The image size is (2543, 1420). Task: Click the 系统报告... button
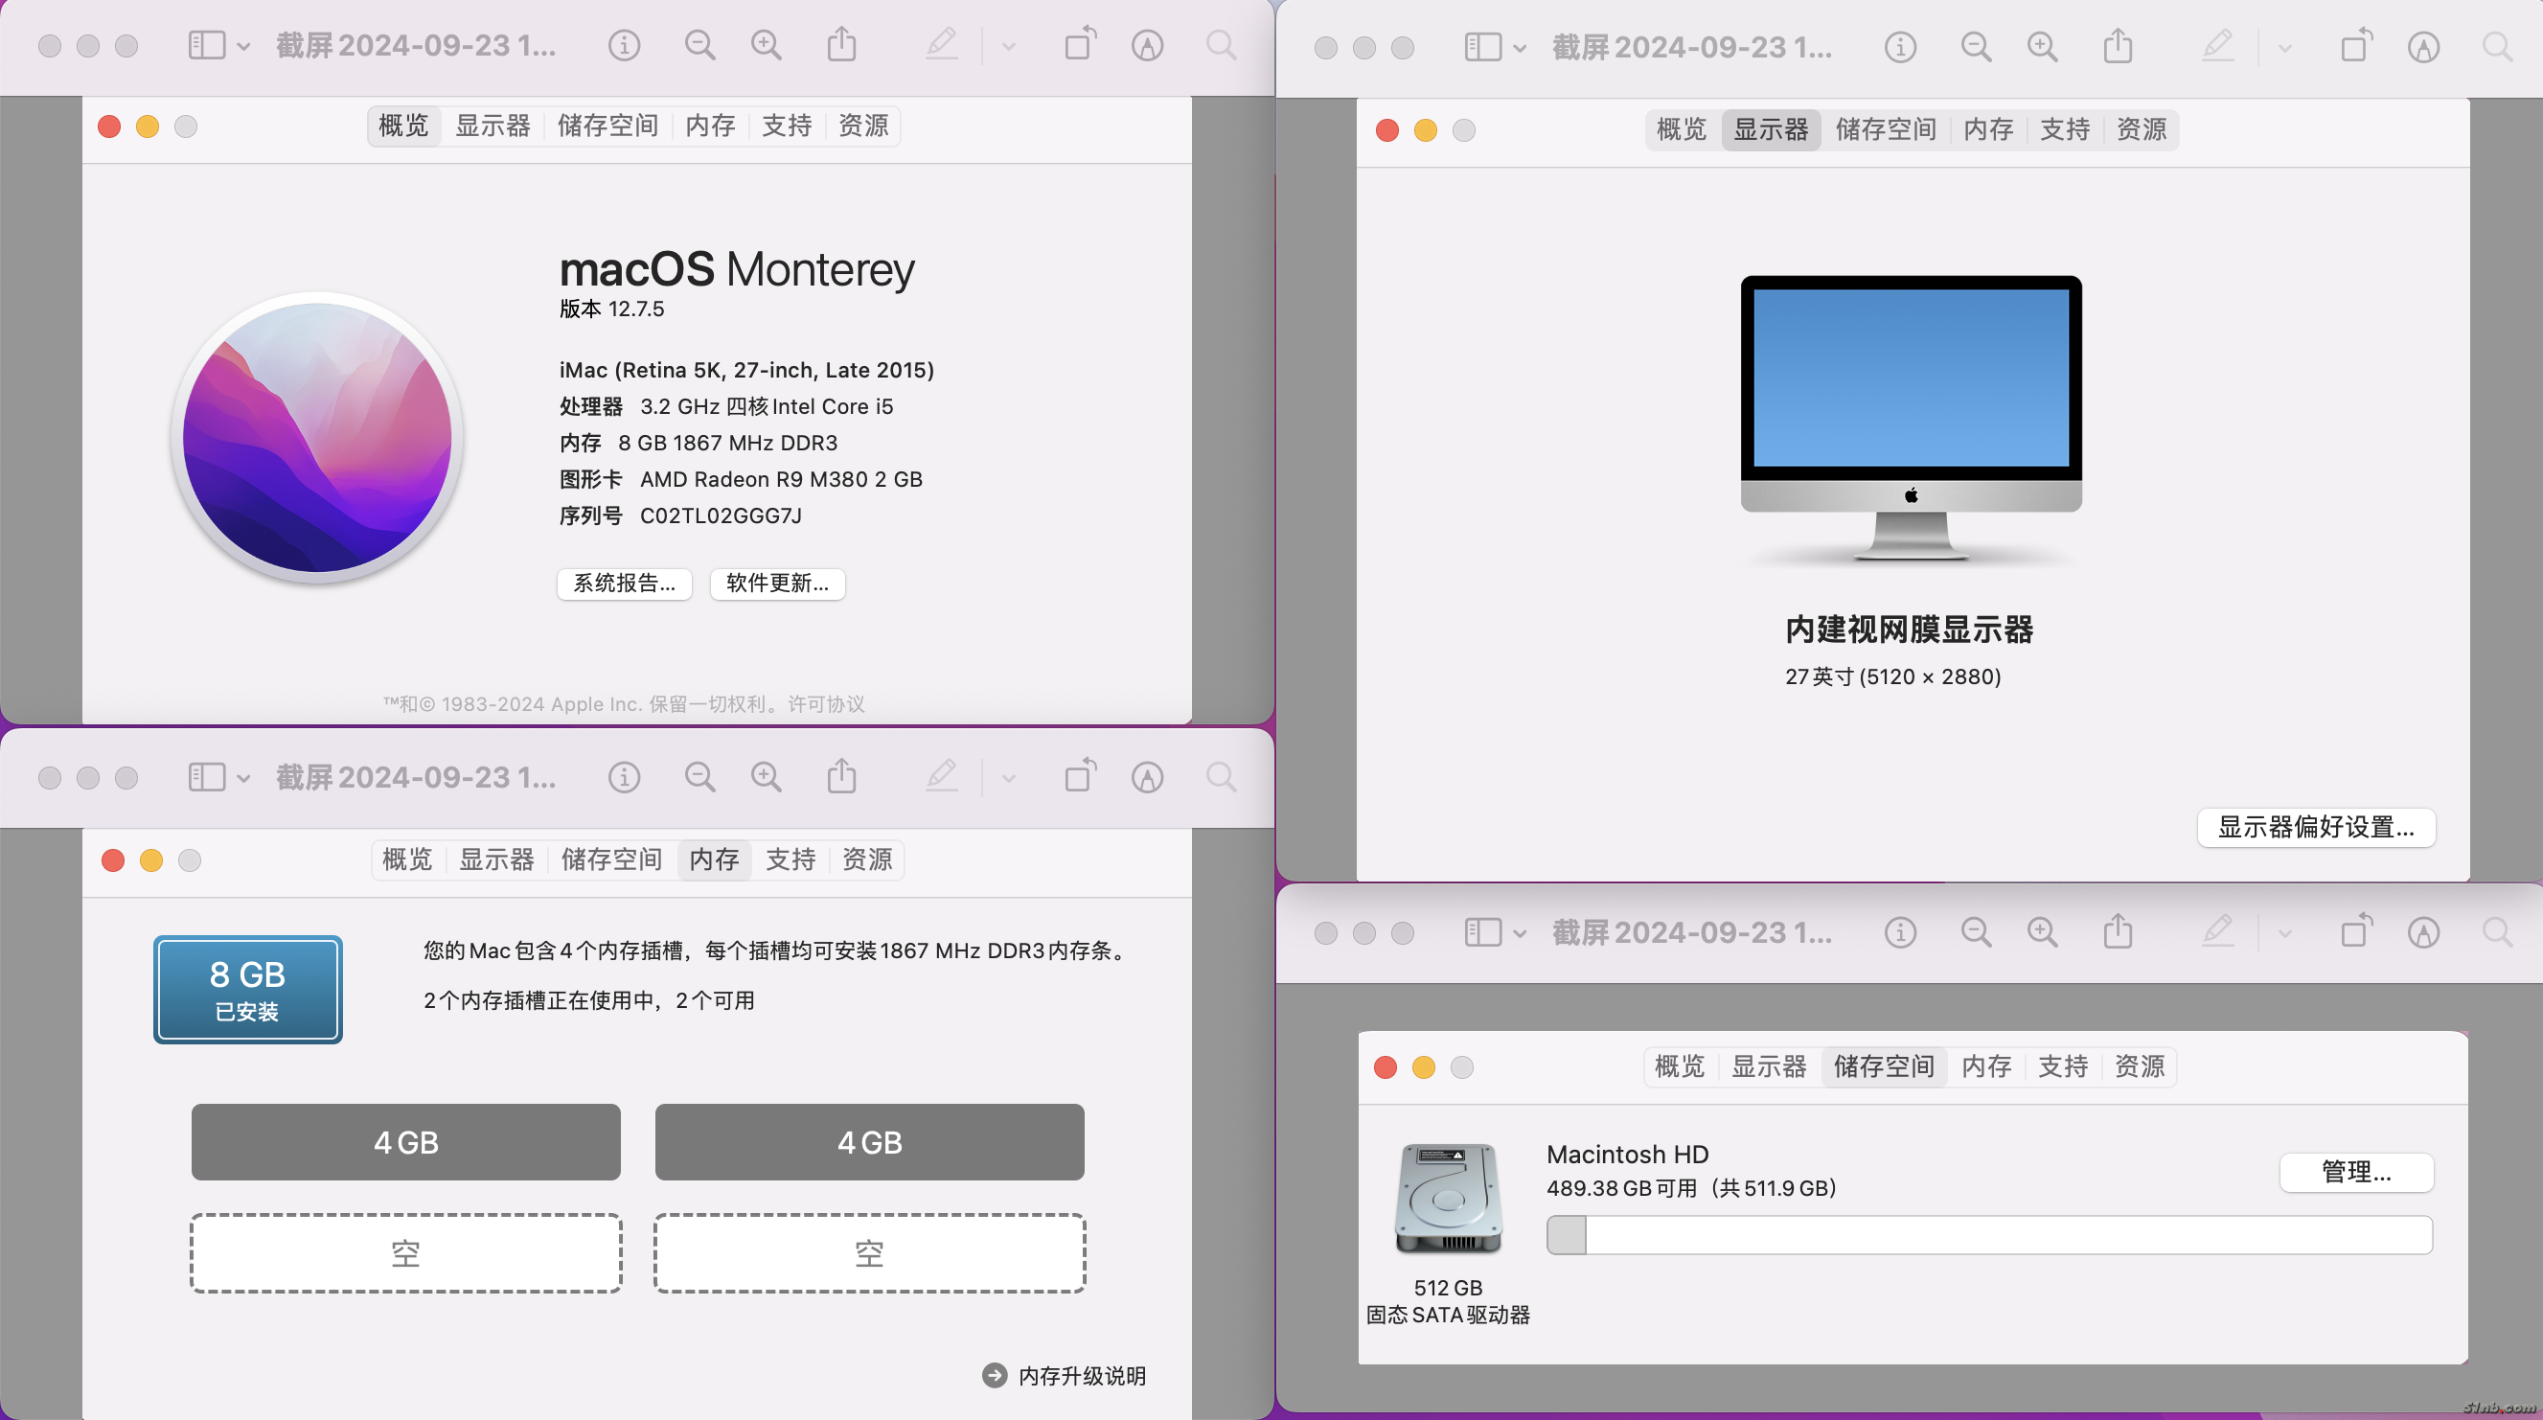click(x=624, y=584)
